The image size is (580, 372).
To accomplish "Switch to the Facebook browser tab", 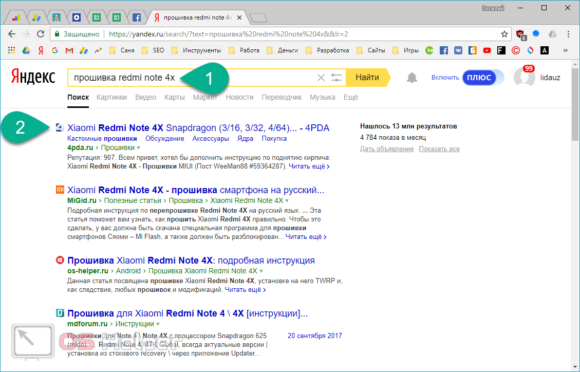I will [x=137, y=17].
